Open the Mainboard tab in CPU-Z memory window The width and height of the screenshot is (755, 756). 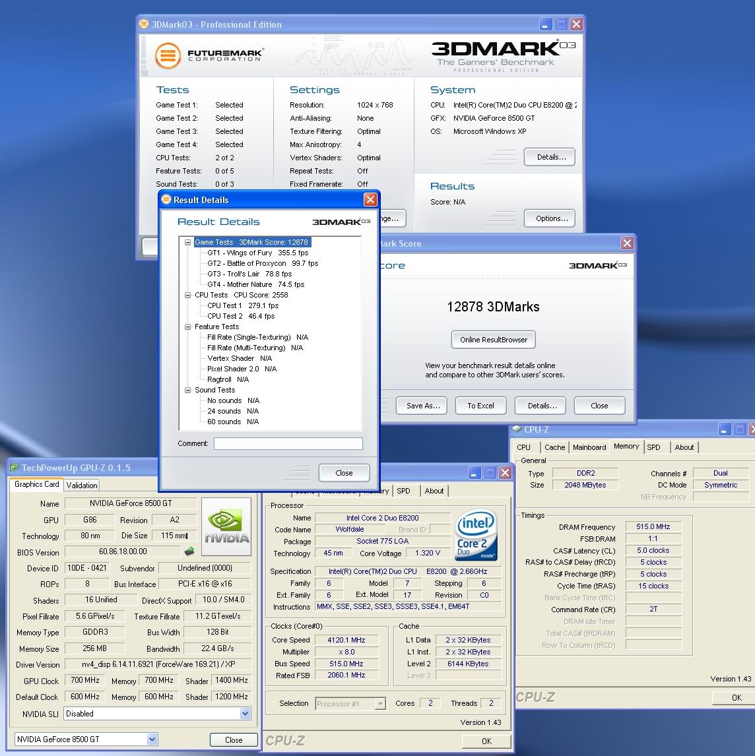click(x=589, y=447)
